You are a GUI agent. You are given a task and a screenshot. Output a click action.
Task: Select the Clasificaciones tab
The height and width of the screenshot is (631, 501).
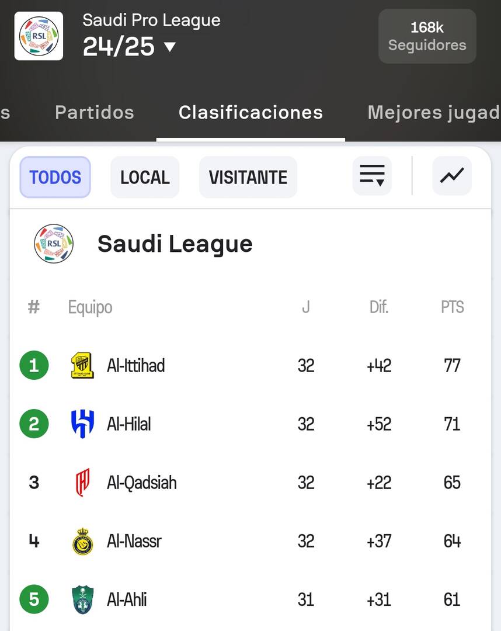[x=251, y=112]
